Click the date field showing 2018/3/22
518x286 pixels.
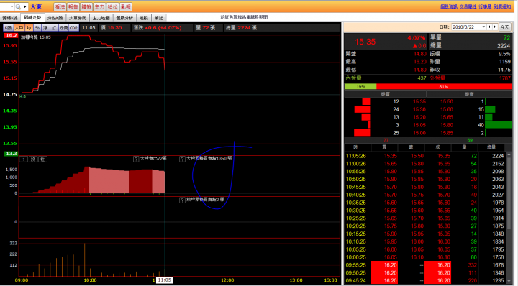466,27
